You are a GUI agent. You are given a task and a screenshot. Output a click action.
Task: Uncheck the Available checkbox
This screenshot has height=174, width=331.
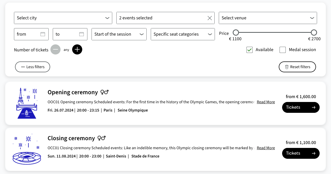pyautogui.click(x=249, y=50)
